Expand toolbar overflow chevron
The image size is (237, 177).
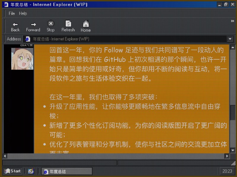[x=233, y=21]
